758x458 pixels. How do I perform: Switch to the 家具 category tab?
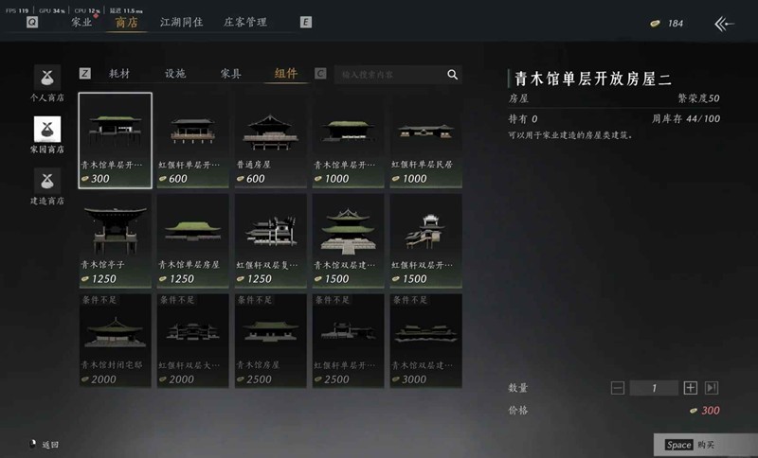230,74
